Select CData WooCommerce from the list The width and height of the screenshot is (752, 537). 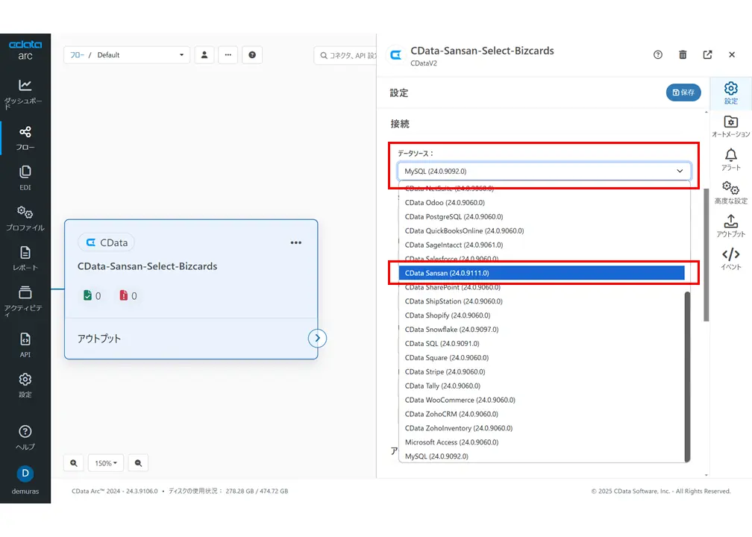542,400
